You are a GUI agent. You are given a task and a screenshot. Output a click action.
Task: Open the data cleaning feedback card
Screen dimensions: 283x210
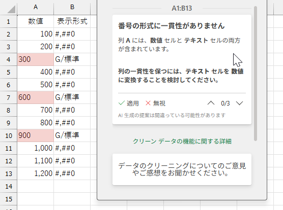pos(182,169)
